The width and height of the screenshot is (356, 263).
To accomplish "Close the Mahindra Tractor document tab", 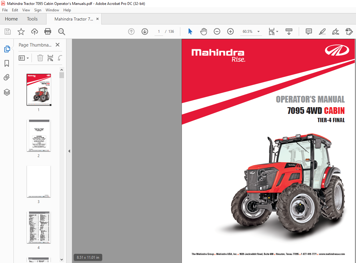I will tap(97, 19).
